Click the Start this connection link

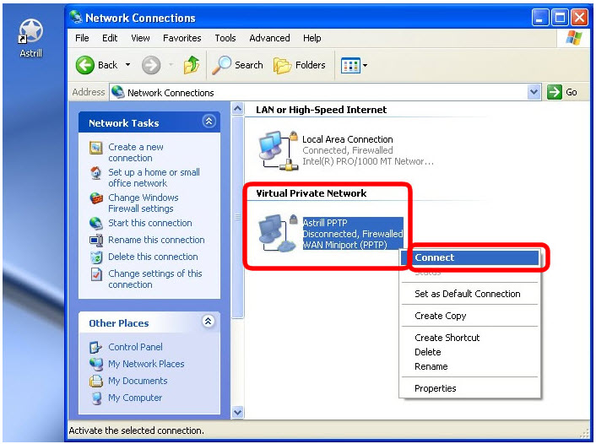point(150,223)
